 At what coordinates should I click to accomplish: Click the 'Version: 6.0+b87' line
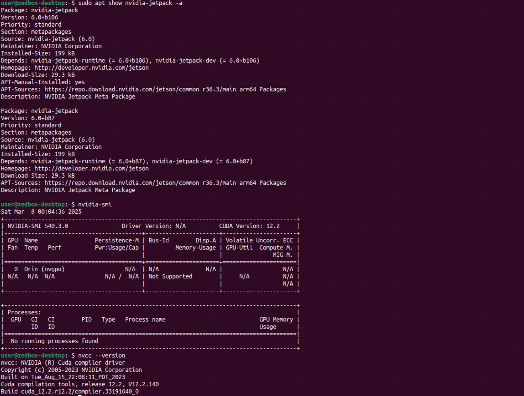28,118
